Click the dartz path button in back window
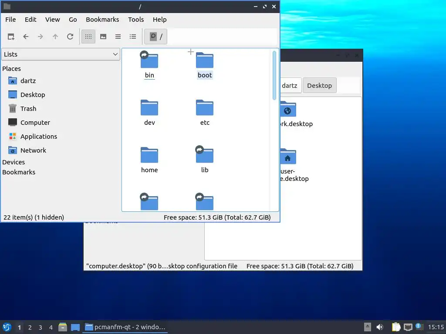 [x=290, y=86]
